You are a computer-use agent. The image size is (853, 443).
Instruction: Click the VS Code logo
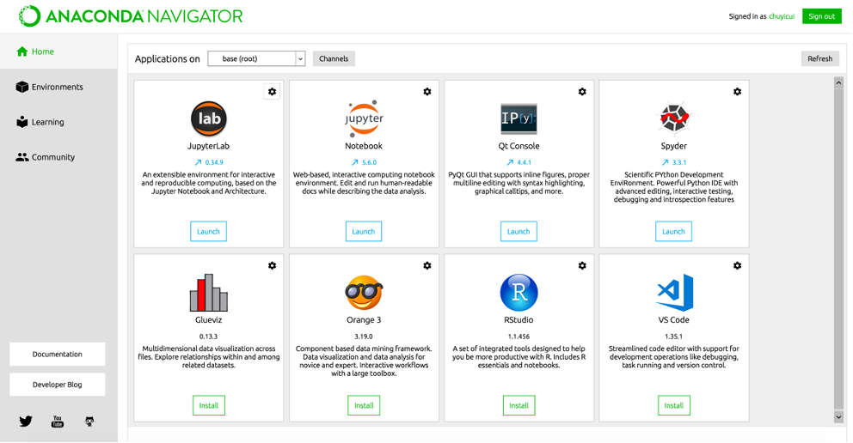pyautogui.click(x=675, y=293)
